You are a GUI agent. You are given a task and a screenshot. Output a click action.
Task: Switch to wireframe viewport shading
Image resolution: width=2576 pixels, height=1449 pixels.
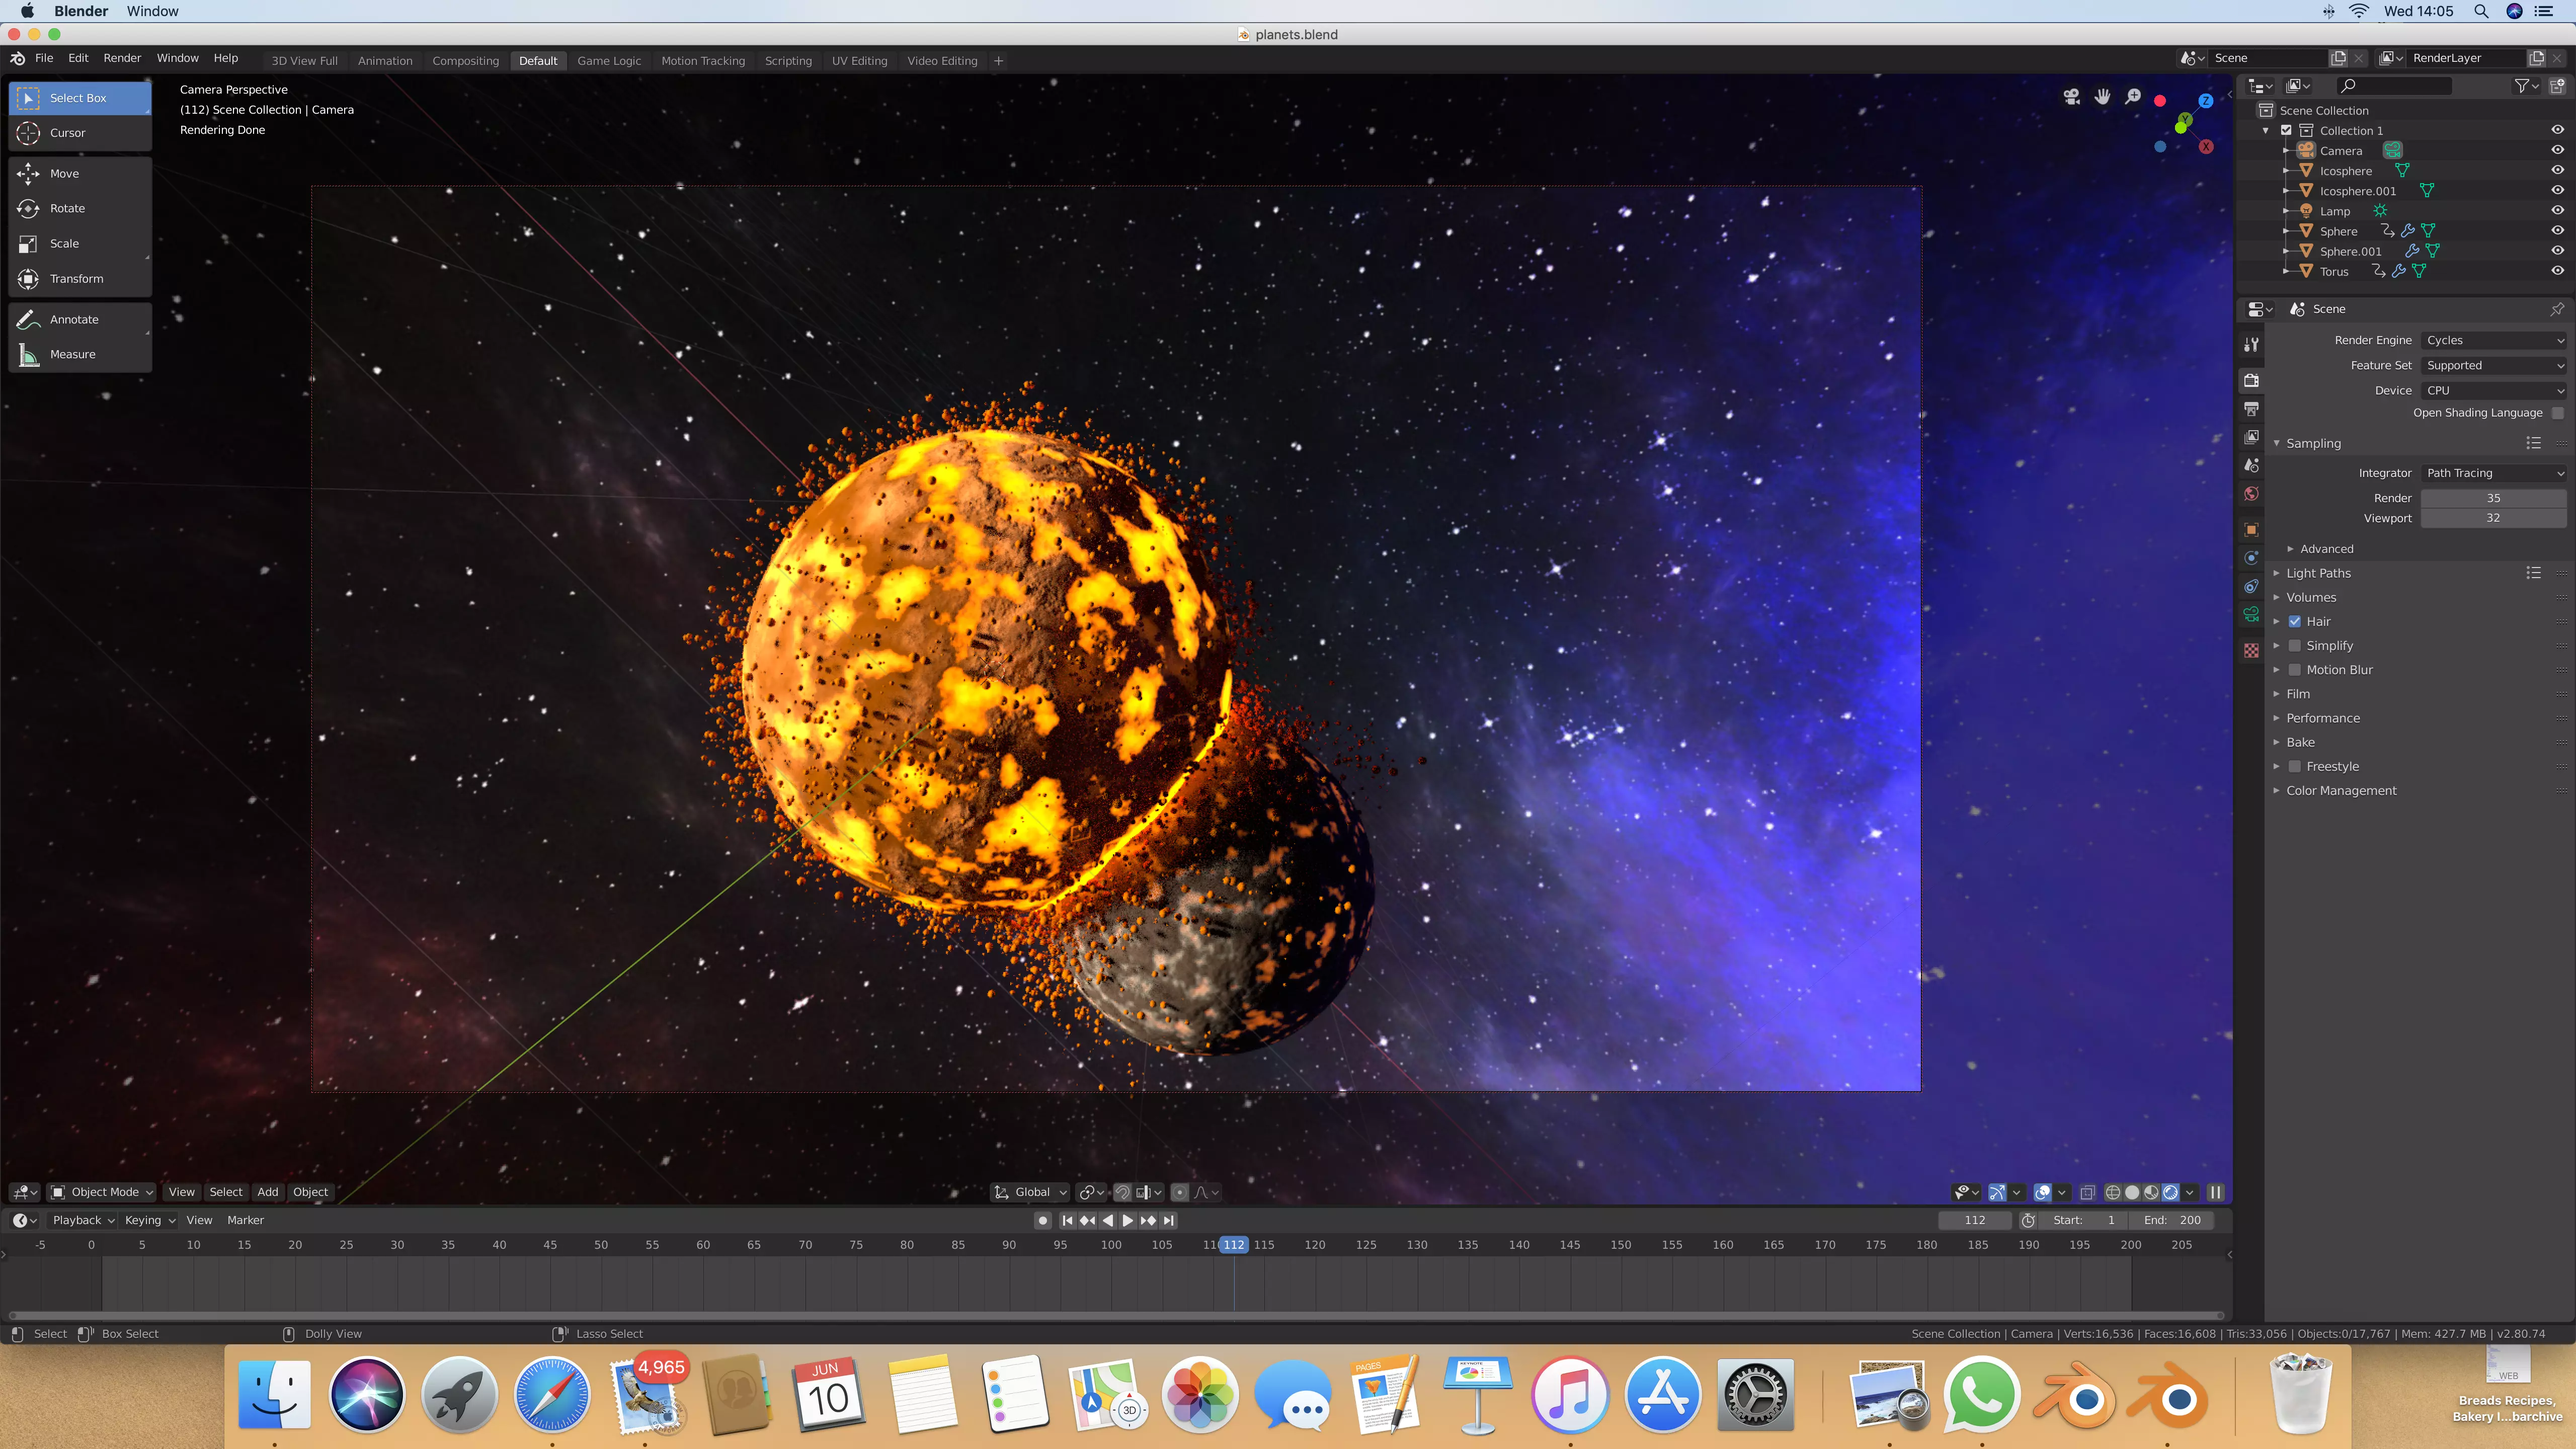click(x=2113, y=1193)
